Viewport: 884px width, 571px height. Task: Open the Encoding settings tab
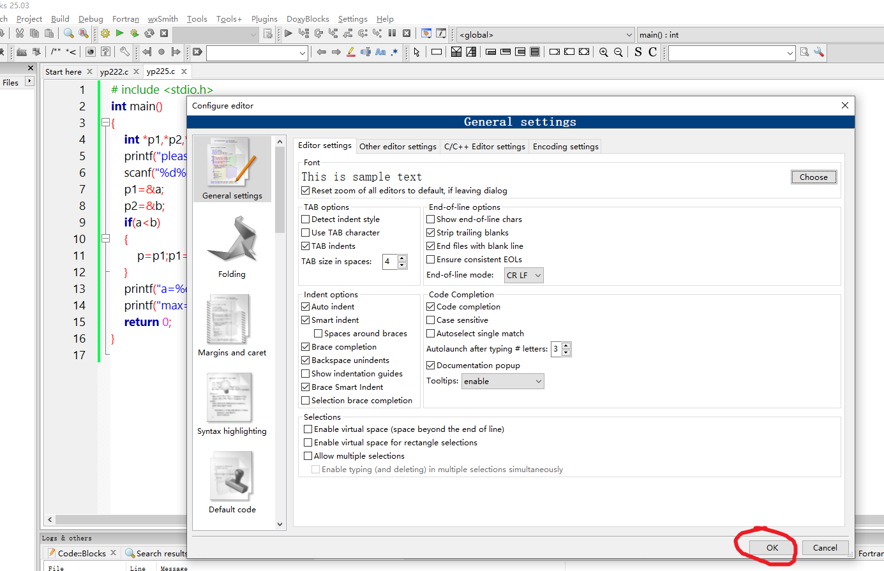(x=566, y=147)
